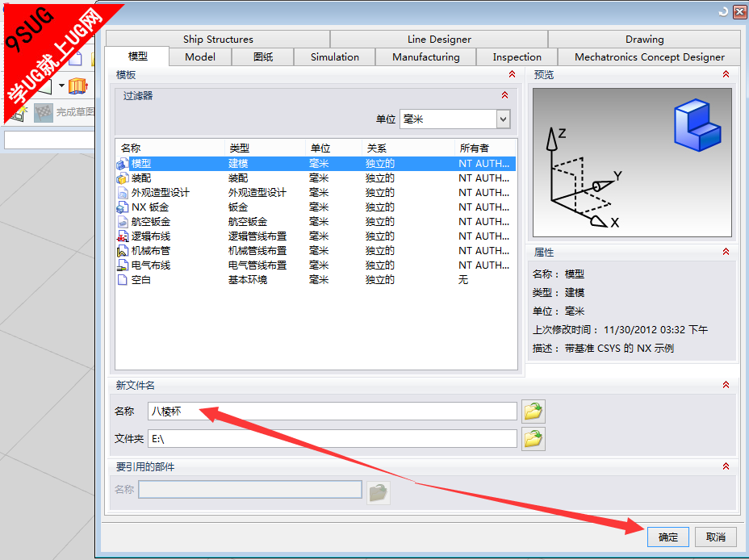The height and width of the screenshot is (560, 749).
Task: Click the 建模 type cell
Action: (238, 164)
